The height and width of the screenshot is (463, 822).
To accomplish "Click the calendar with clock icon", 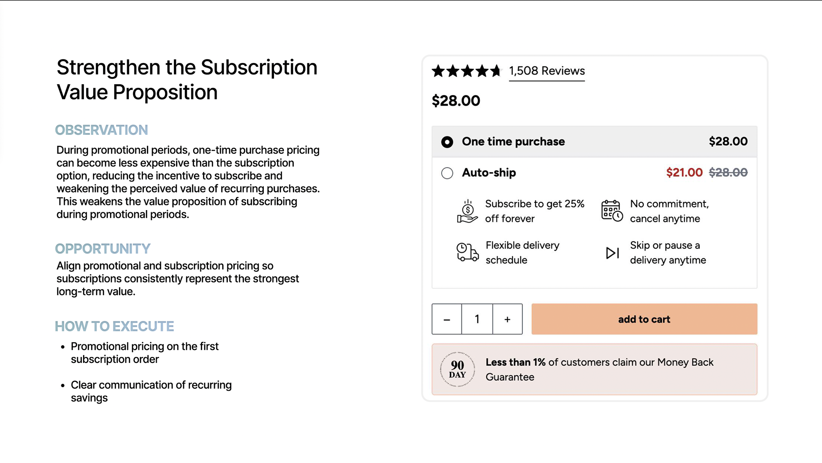I will tap(612, 211).
